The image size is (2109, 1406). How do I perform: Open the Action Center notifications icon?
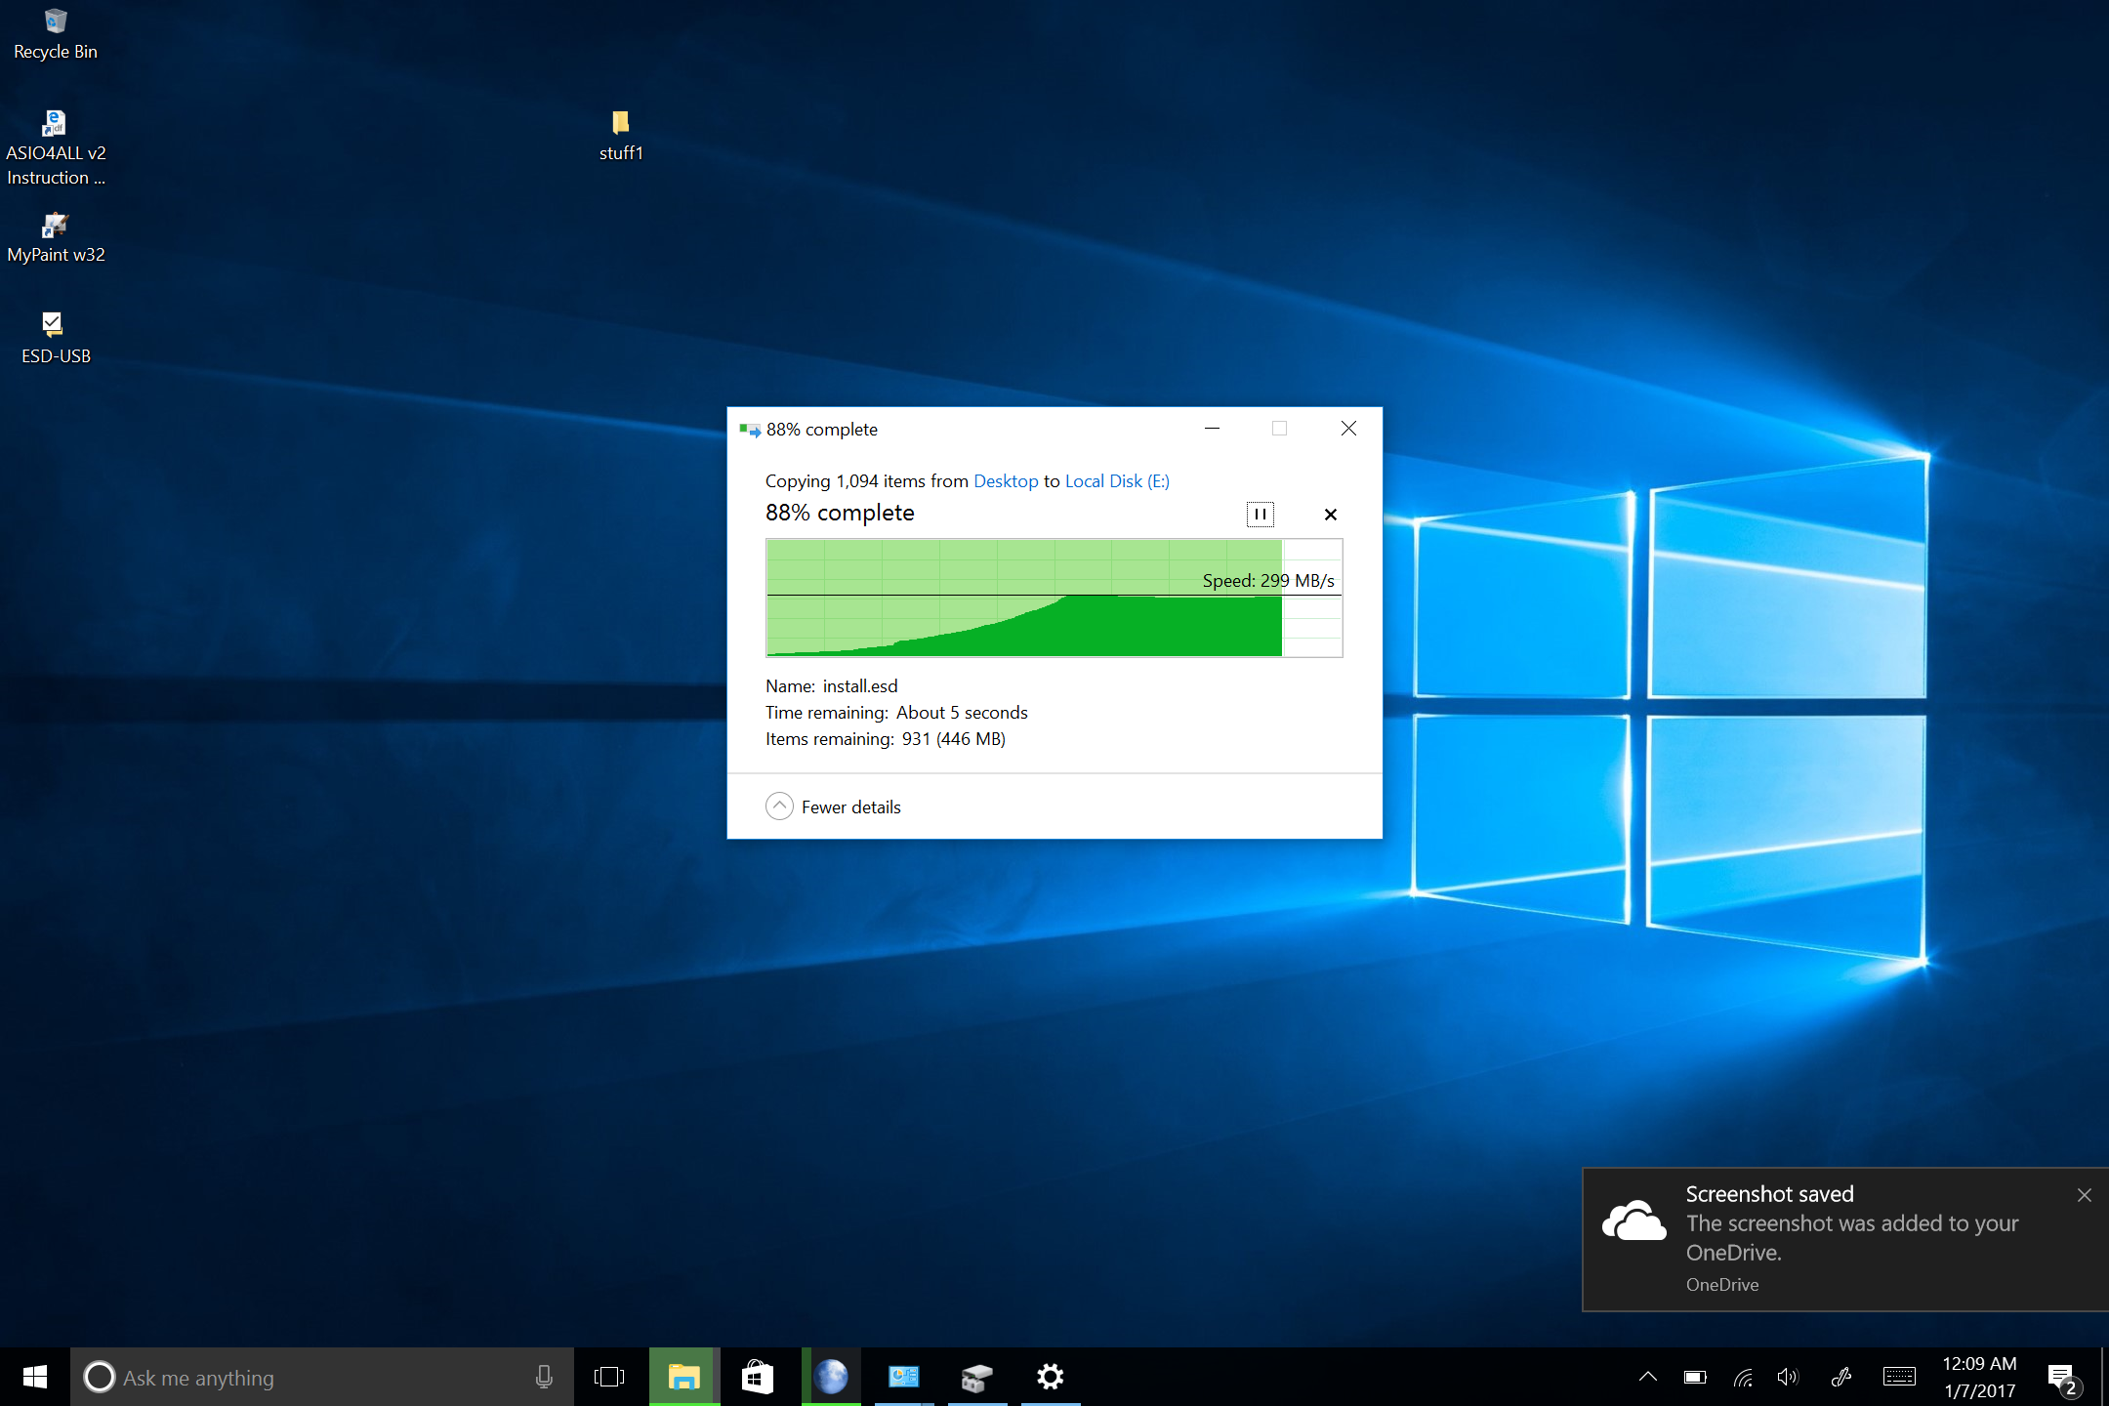coord(2062,1377)
